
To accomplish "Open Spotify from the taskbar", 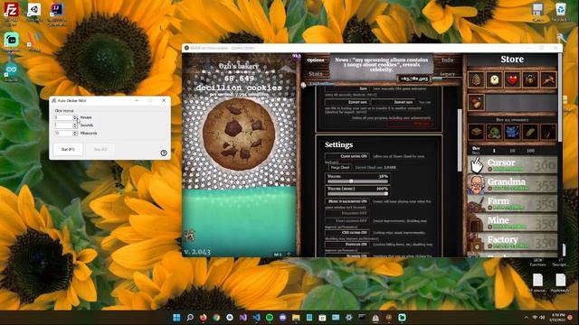I will (x=270, y=317).
